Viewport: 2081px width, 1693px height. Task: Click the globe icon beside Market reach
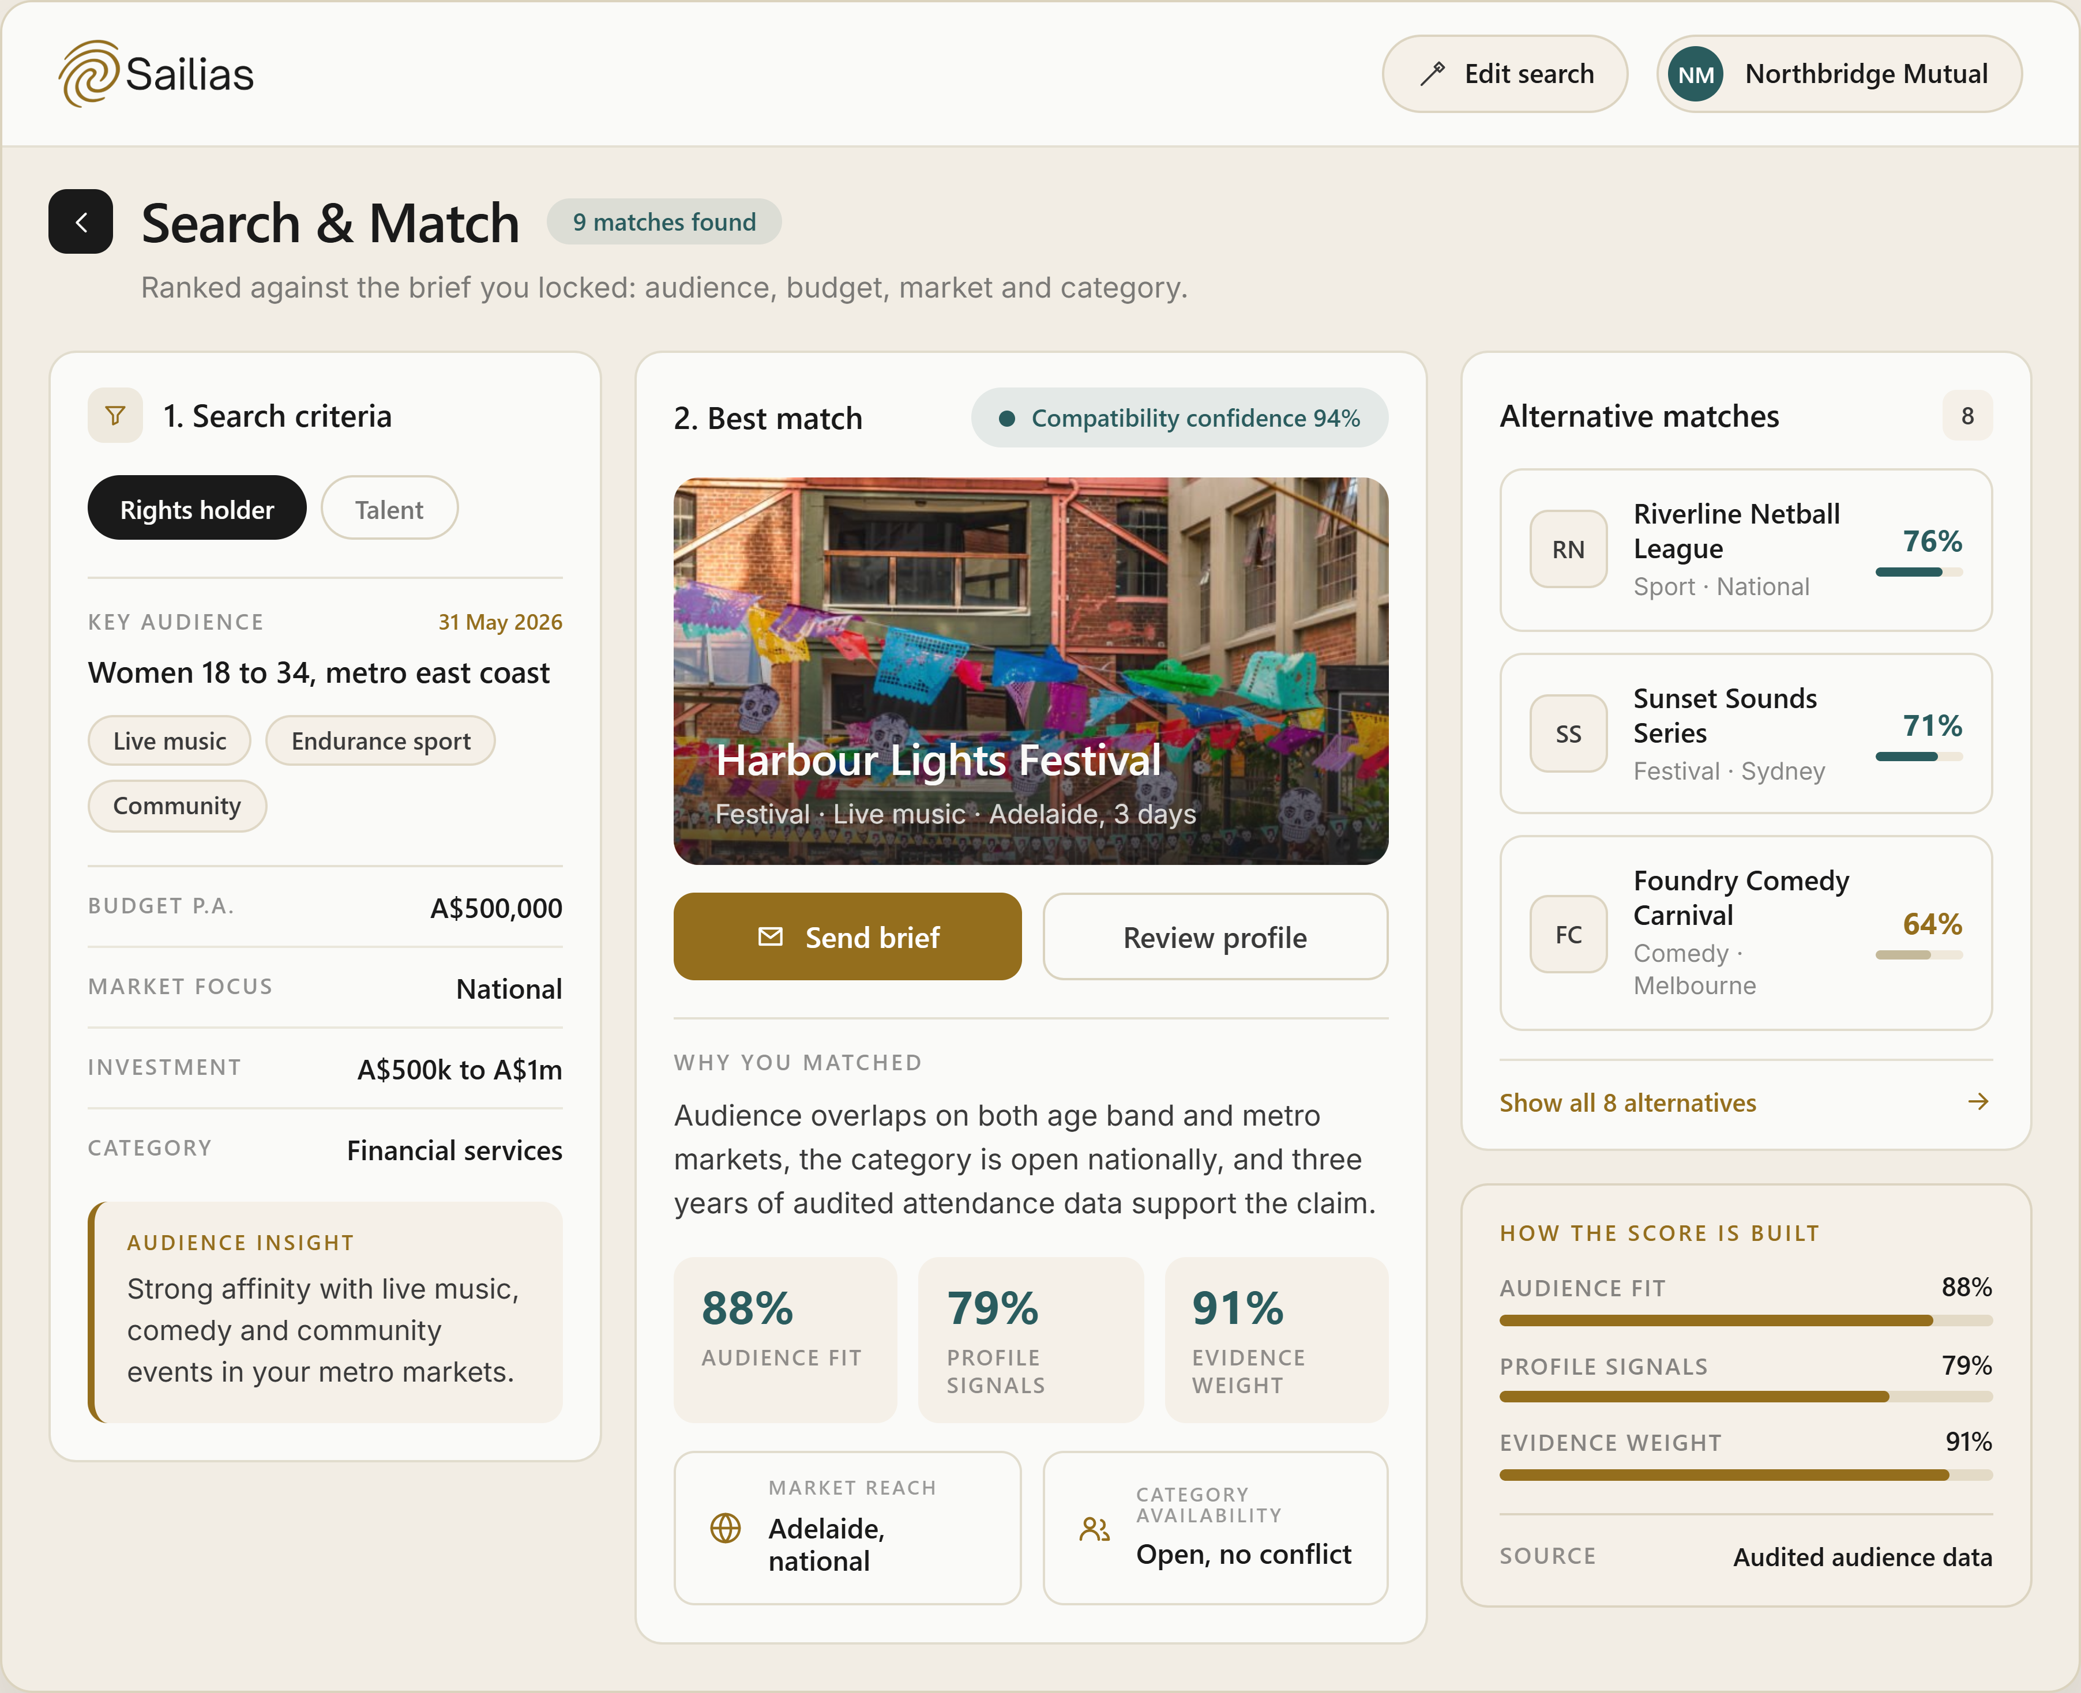tap(725, 1528)
